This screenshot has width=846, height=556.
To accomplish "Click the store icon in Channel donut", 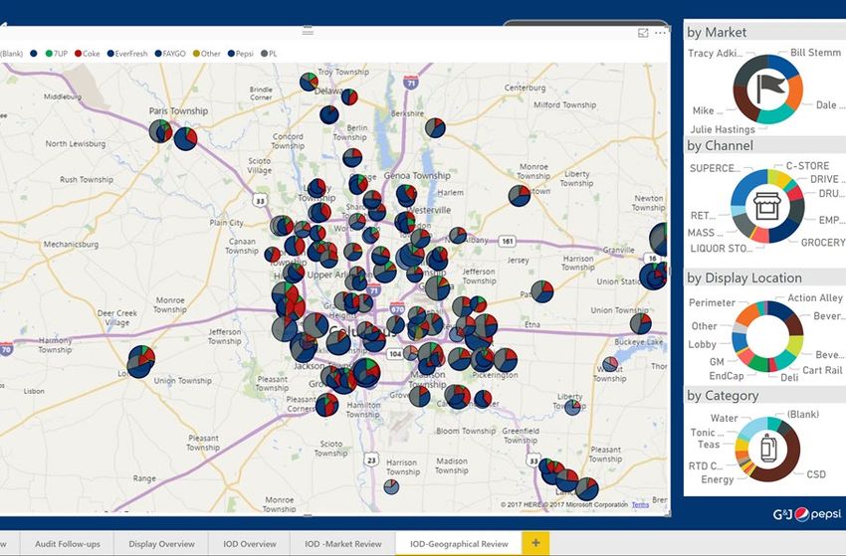I will [x=767, y=206].
